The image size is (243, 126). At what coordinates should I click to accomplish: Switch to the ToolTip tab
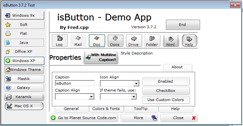point(141,109)
